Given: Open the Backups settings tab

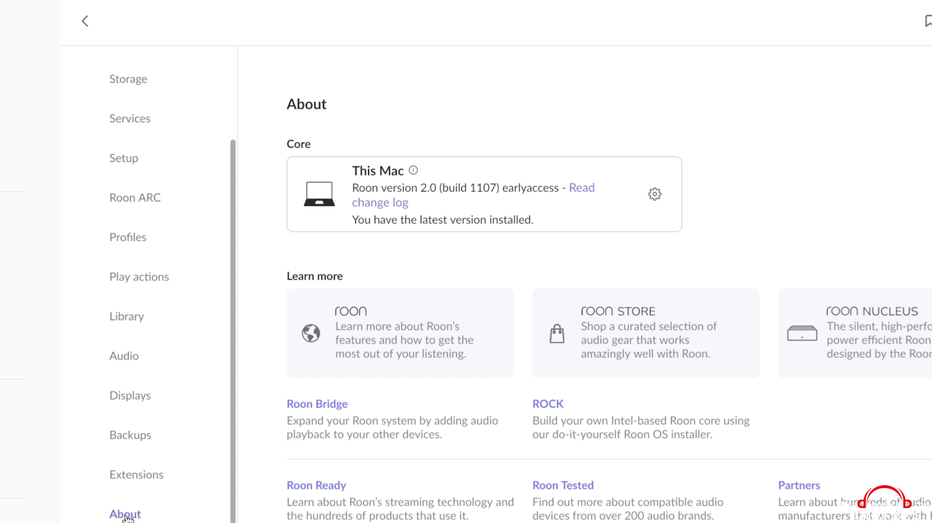Looking at the screenshot, I should point(130,436).
